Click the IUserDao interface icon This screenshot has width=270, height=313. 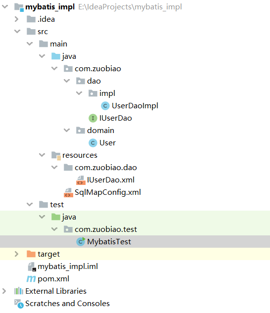93,118
